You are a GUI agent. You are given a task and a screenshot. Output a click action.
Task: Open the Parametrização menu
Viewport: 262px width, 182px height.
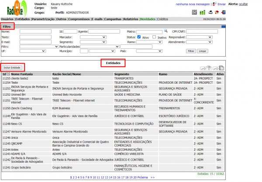pos(43,19)
